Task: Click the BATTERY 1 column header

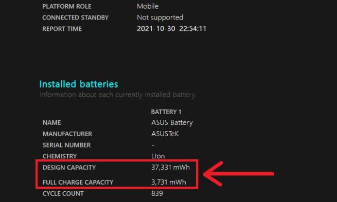Action: (166, 112)
